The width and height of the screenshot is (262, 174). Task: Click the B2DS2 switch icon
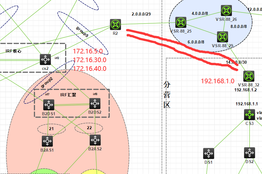tap(95, 103)
